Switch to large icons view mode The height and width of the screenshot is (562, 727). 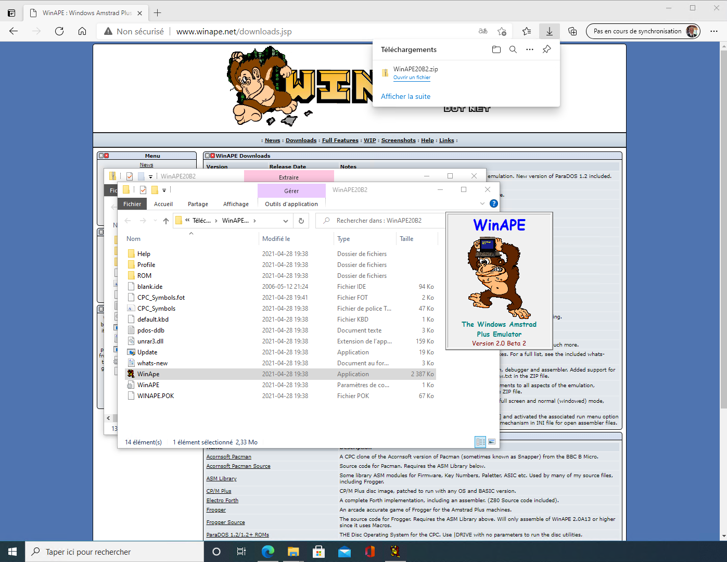click(x=491, y=442)
